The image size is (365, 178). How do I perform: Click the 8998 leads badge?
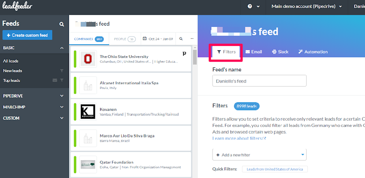click(x=247, y=106)
